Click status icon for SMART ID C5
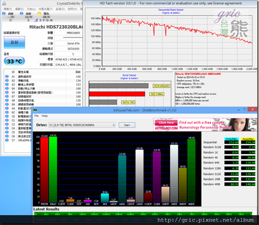This screenshot has width=259, height=225. coord(7,132)
